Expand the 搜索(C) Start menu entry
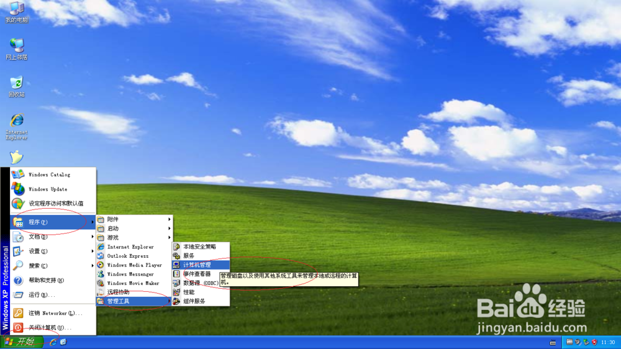This screenshot has height=349, width=621. point(53,265)
